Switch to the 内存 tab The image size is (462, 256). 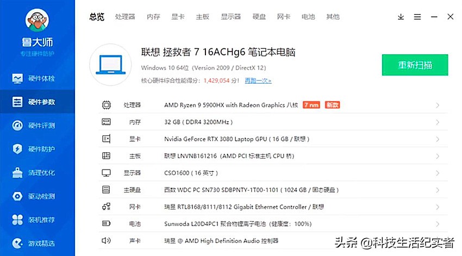click(x=153, y=17)
